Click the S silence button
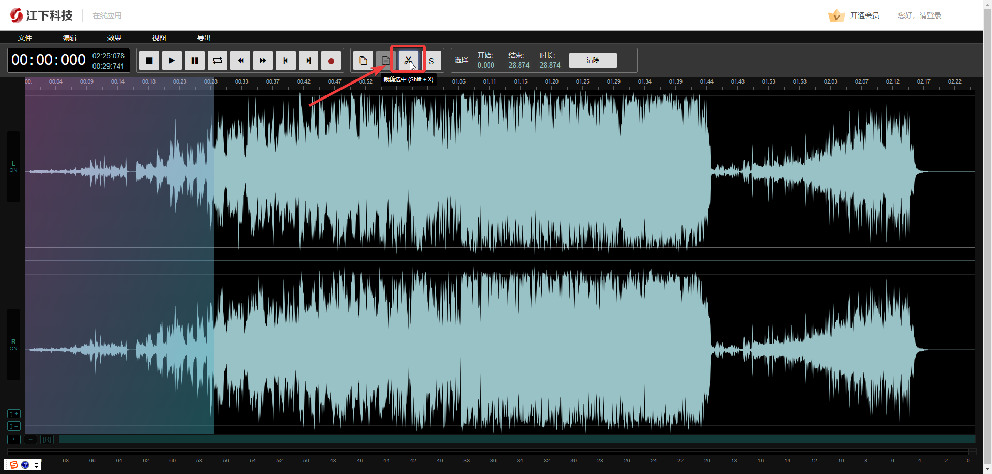992x474 pixels. (431, 60)
